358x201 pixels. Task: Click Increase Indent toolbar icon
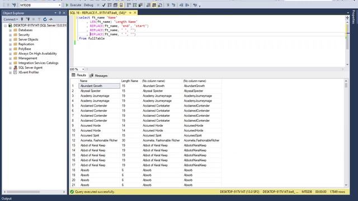187,5
